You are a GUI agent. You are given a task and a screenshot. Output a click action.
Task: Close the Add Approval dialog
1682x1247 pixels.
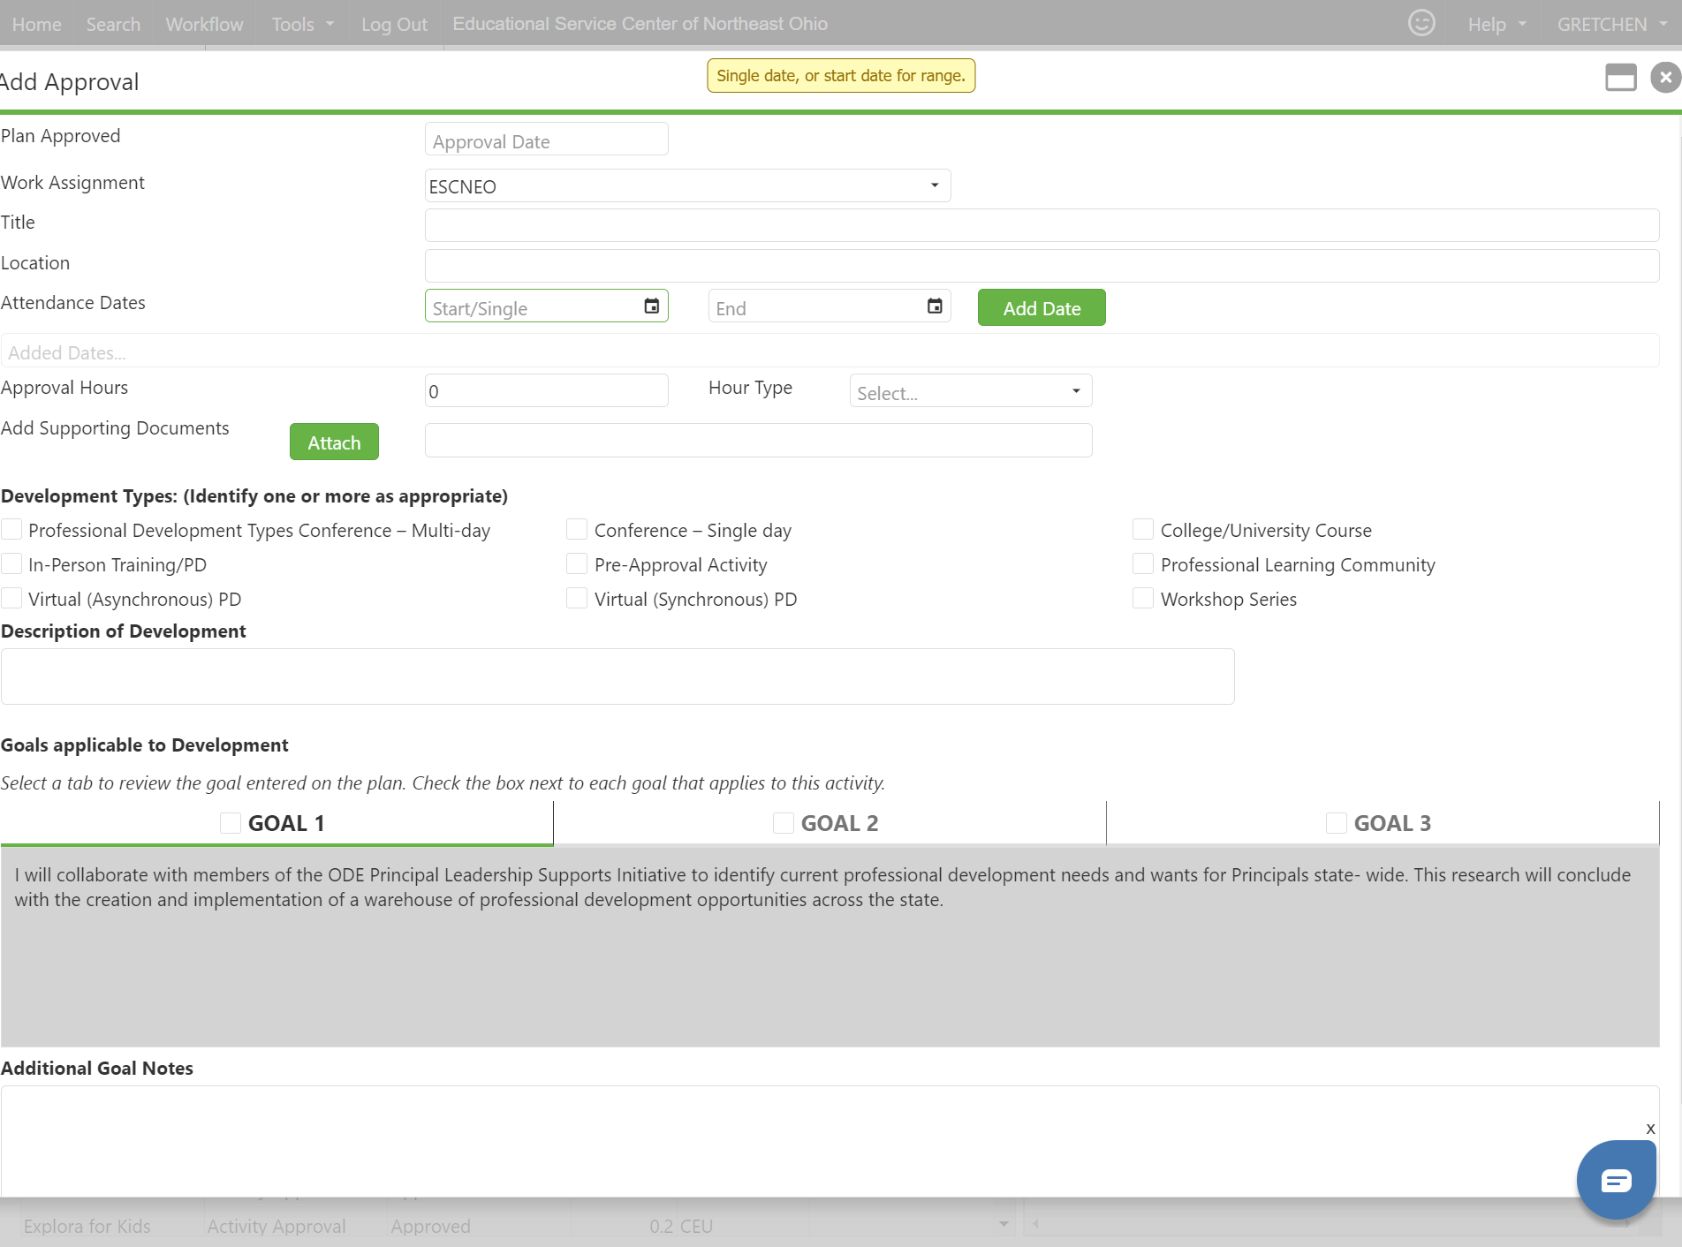tap(1665, 78)
